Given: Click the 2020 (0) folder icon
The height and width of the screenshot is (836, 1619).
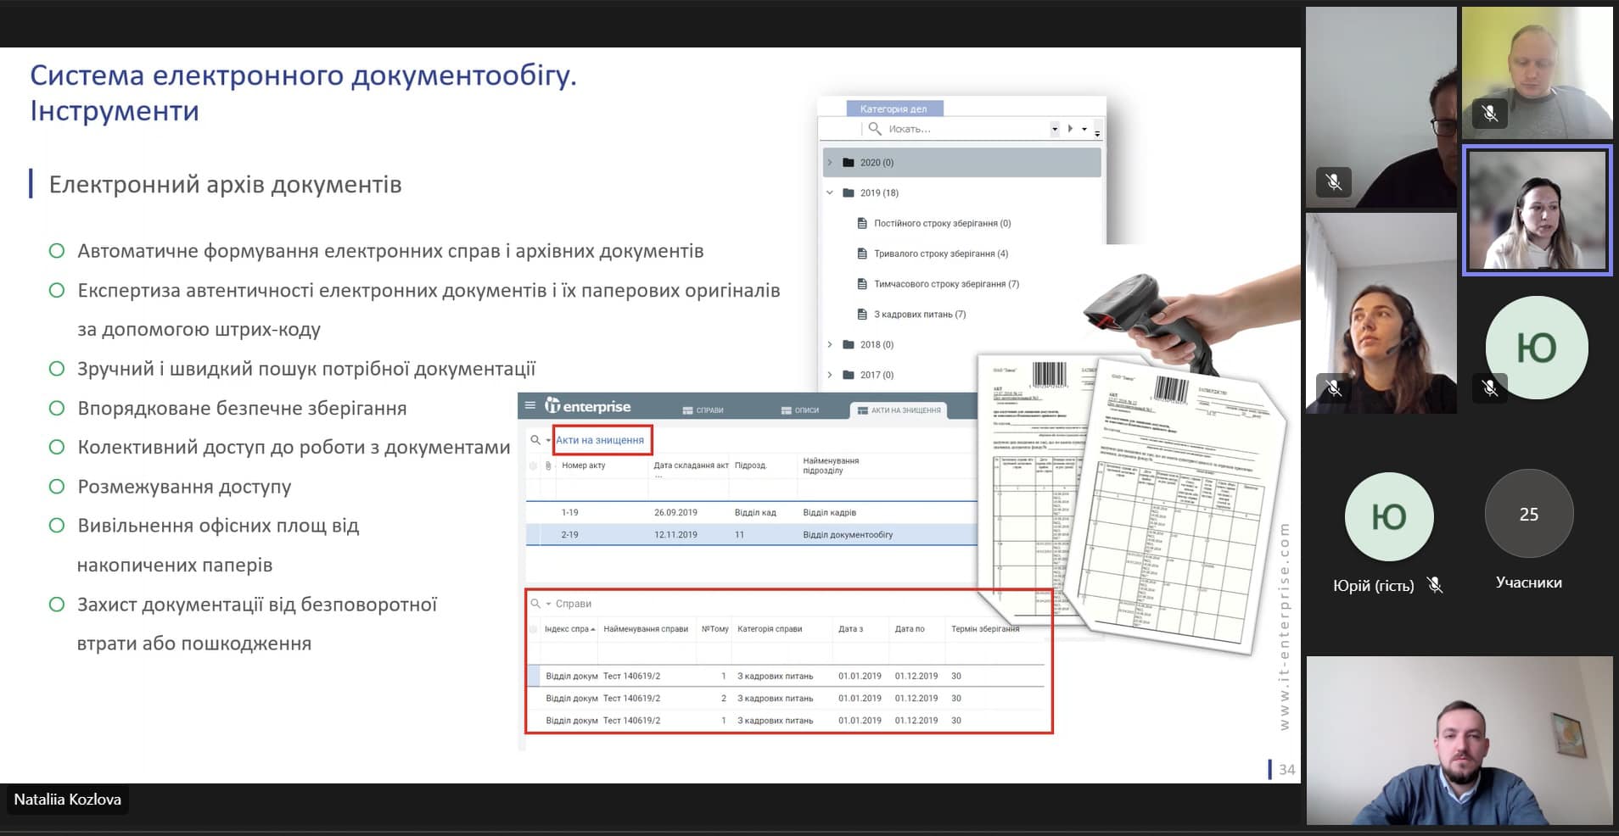Looking at the screenshot, I should pyautogui.click(x=848, y=163).
